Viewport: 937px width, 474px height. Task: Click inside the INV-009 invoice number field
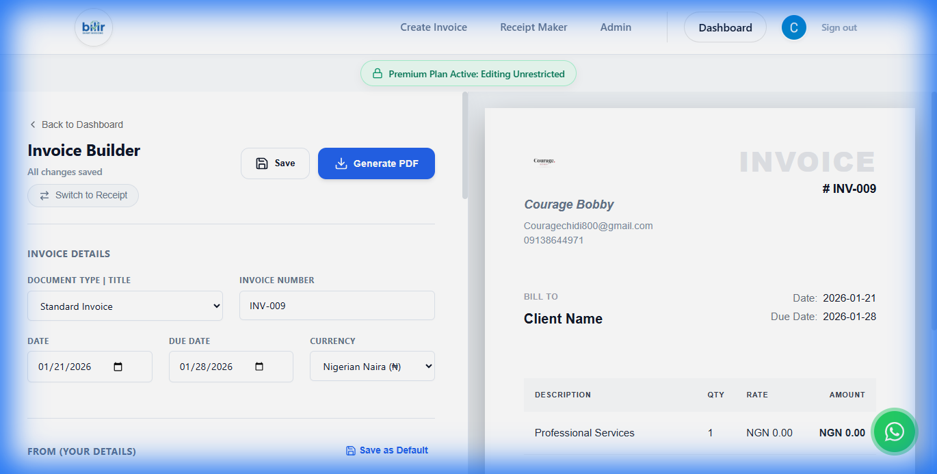tap(336, 305)
